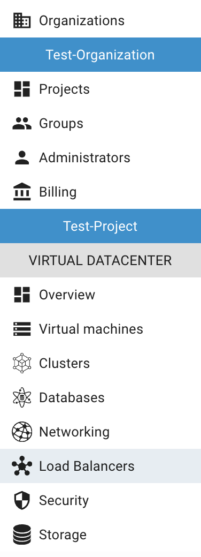
Task: Click the Administrators person icon
Action: click(x=22, y=157)
